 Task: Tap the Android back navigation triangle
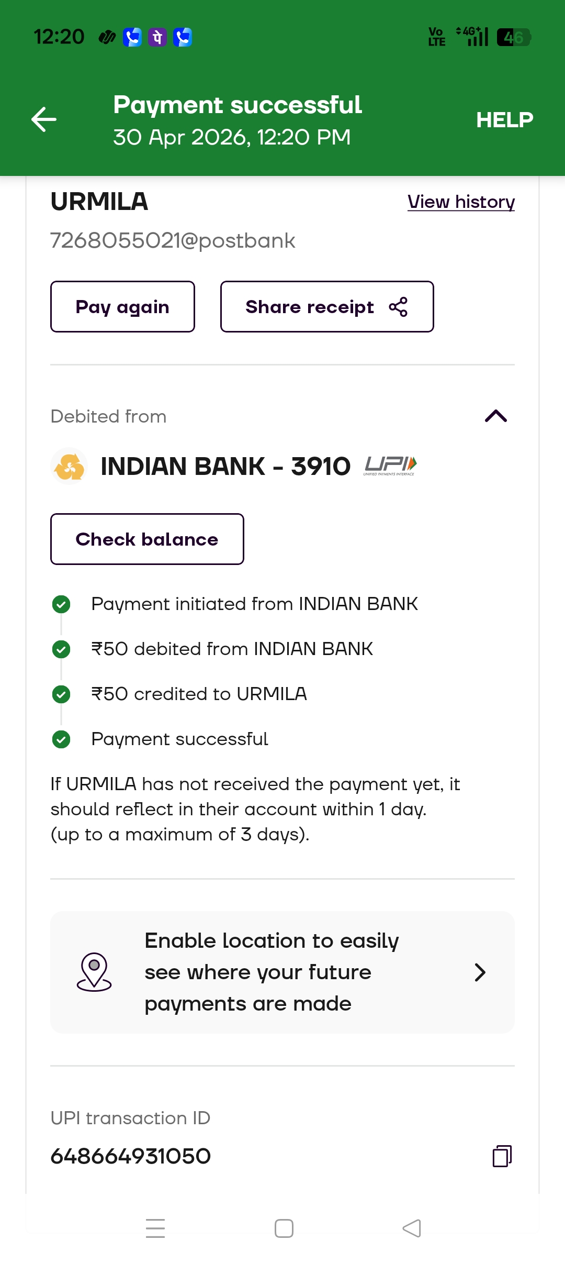tap(412, 1228)
